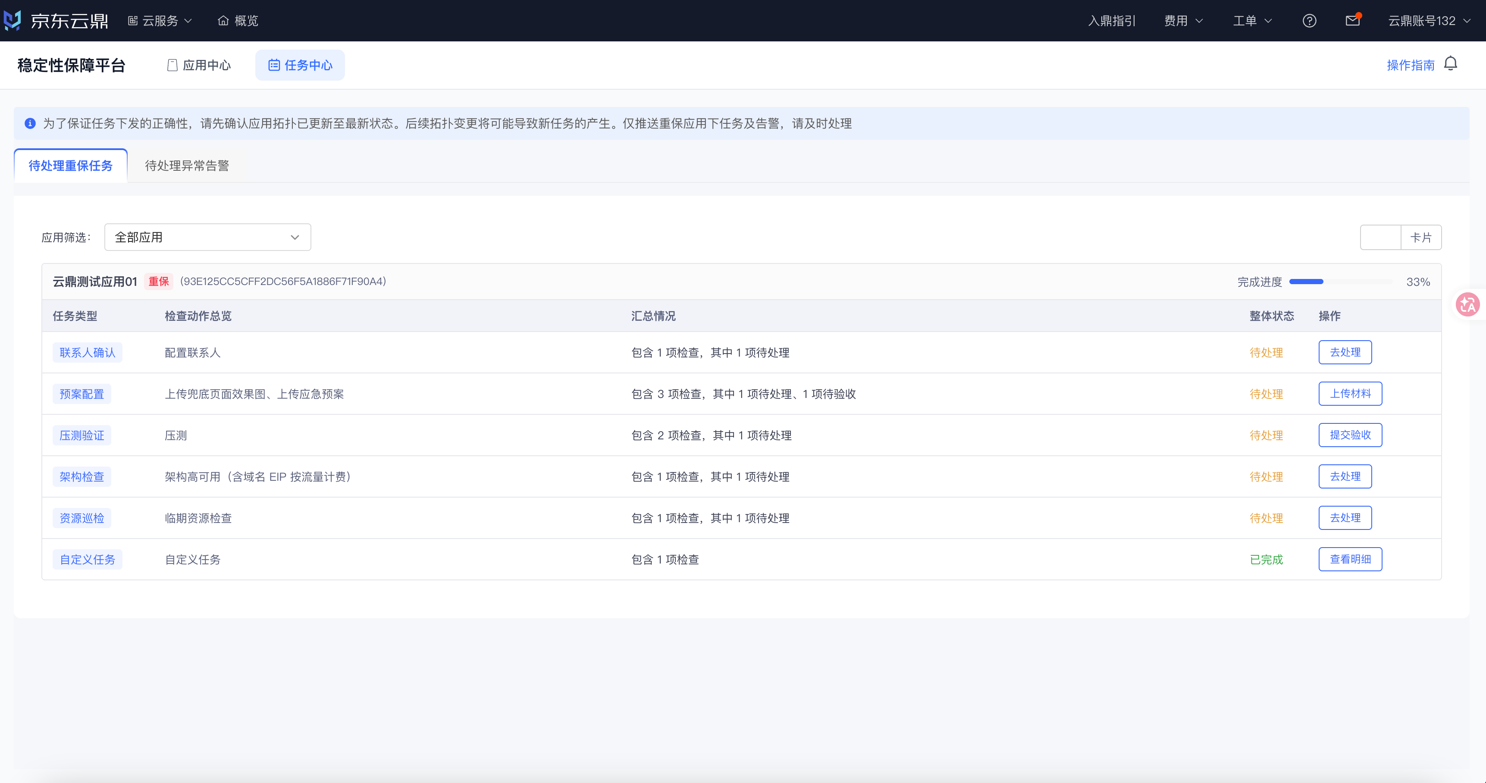This screenshot has width=1486, height=783.
Task: Open the 操作指南 link
Action: 1411,65
